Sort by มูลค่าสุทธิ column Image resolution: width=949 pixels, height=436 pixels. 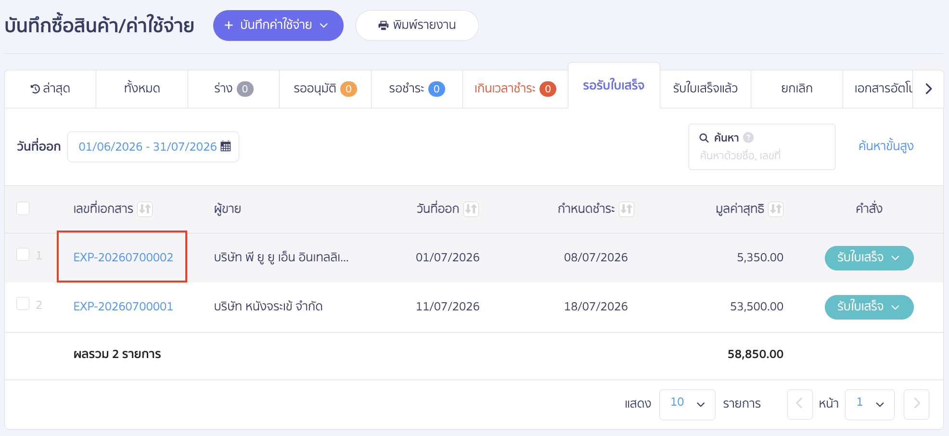click(x=776, y=209)
